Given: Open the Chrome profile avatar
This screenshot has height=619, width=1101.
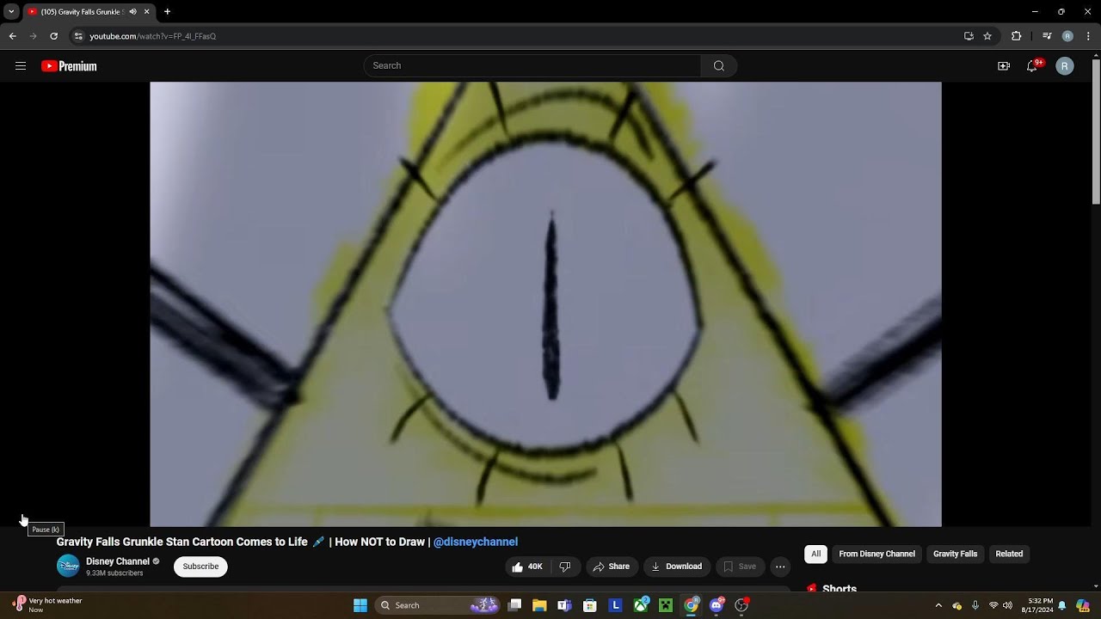Looking at the screenshot, I should (1067, 36).
